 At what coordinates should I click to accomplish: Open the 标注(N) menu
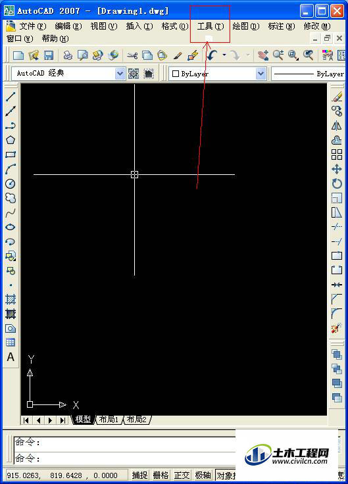point(282,26)
